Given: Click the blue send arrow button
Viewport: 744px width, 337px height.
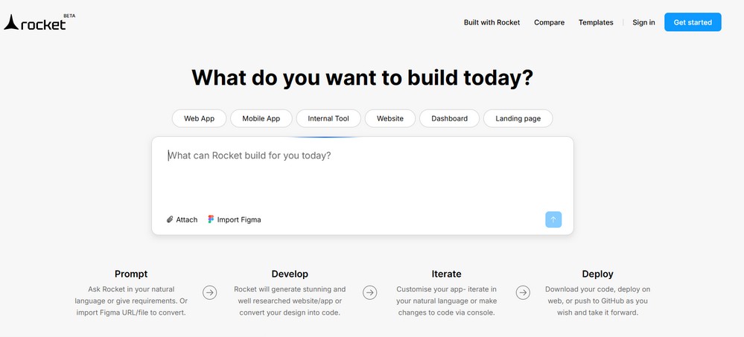Looking at the screenshot, I should click(553, 219).
